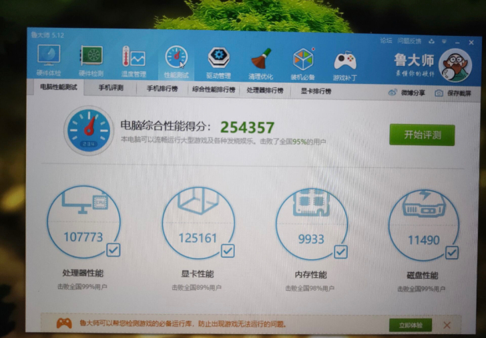Image resolution: width=486 pixels, height=338 pixels.
Task: Click the camera icon next to 保存截屏
Action: coord(439,93)
